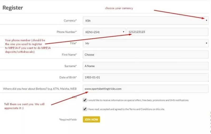Open the Title dropdown showing Mr
The image size is (211, 134).
146,43
